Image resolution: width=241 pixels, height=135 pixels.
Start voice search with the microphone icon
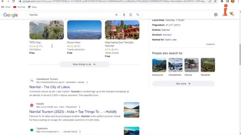tap(124, 15)
